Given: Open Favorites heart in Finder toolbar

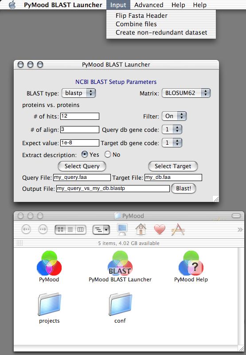Looking at the screenshot, I should [x=160, y=229].
